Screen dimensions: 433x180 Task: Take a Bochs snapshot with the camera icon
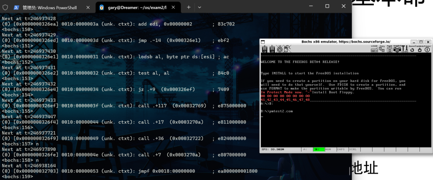coord(397,49)
